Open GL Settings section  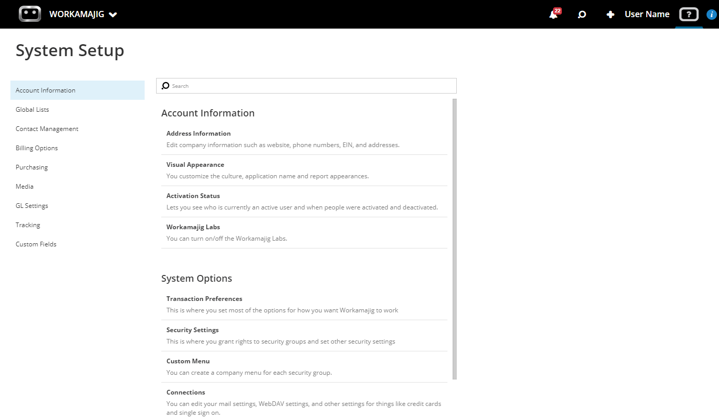78,206
